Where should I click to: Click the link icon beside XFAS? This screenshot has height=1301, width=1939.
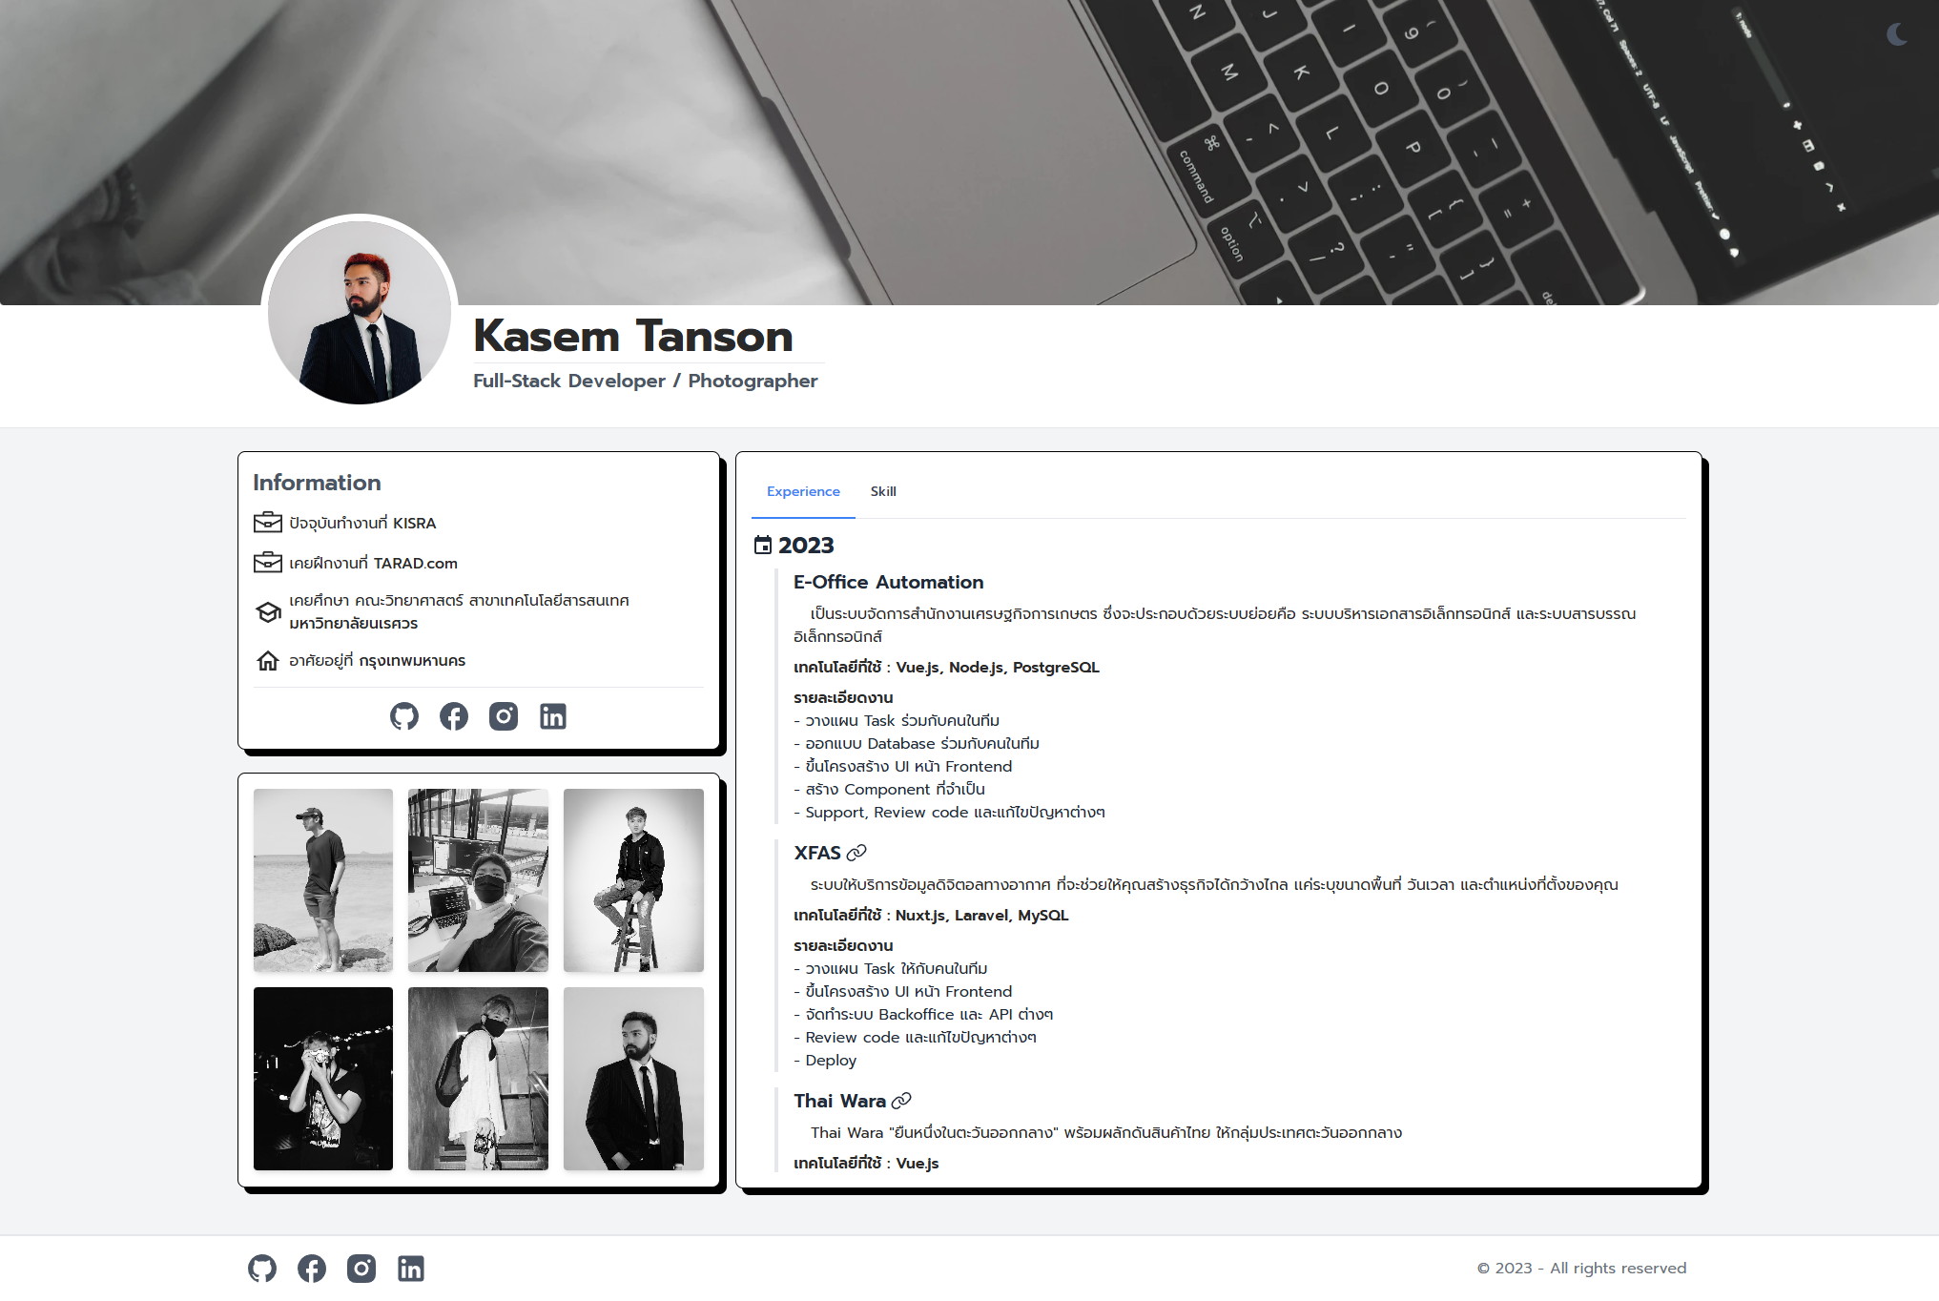(856, 853)
